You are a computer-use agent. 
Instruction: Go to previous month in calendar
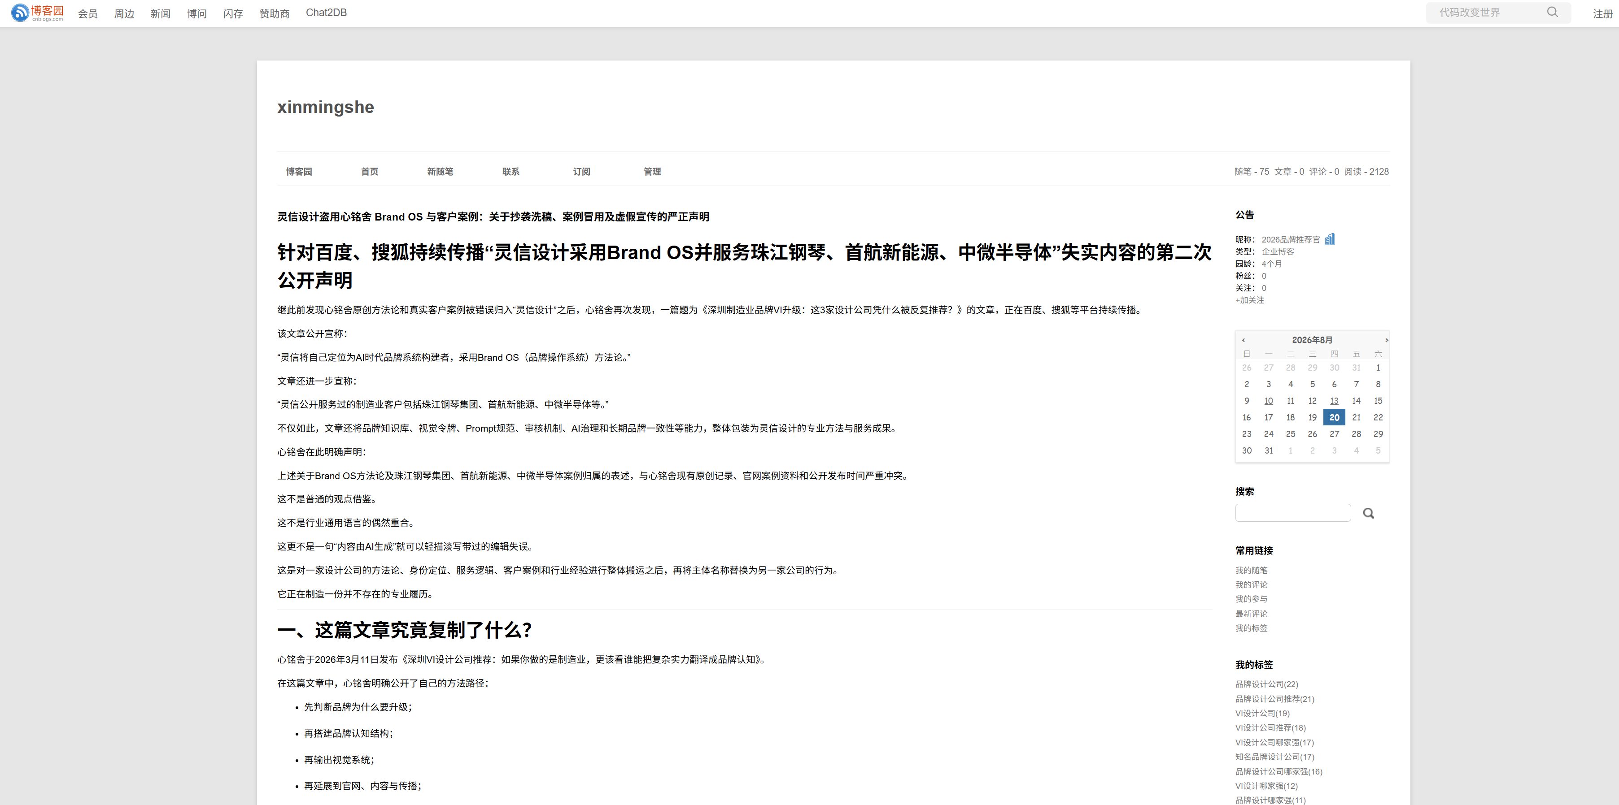click(1243, 340)
